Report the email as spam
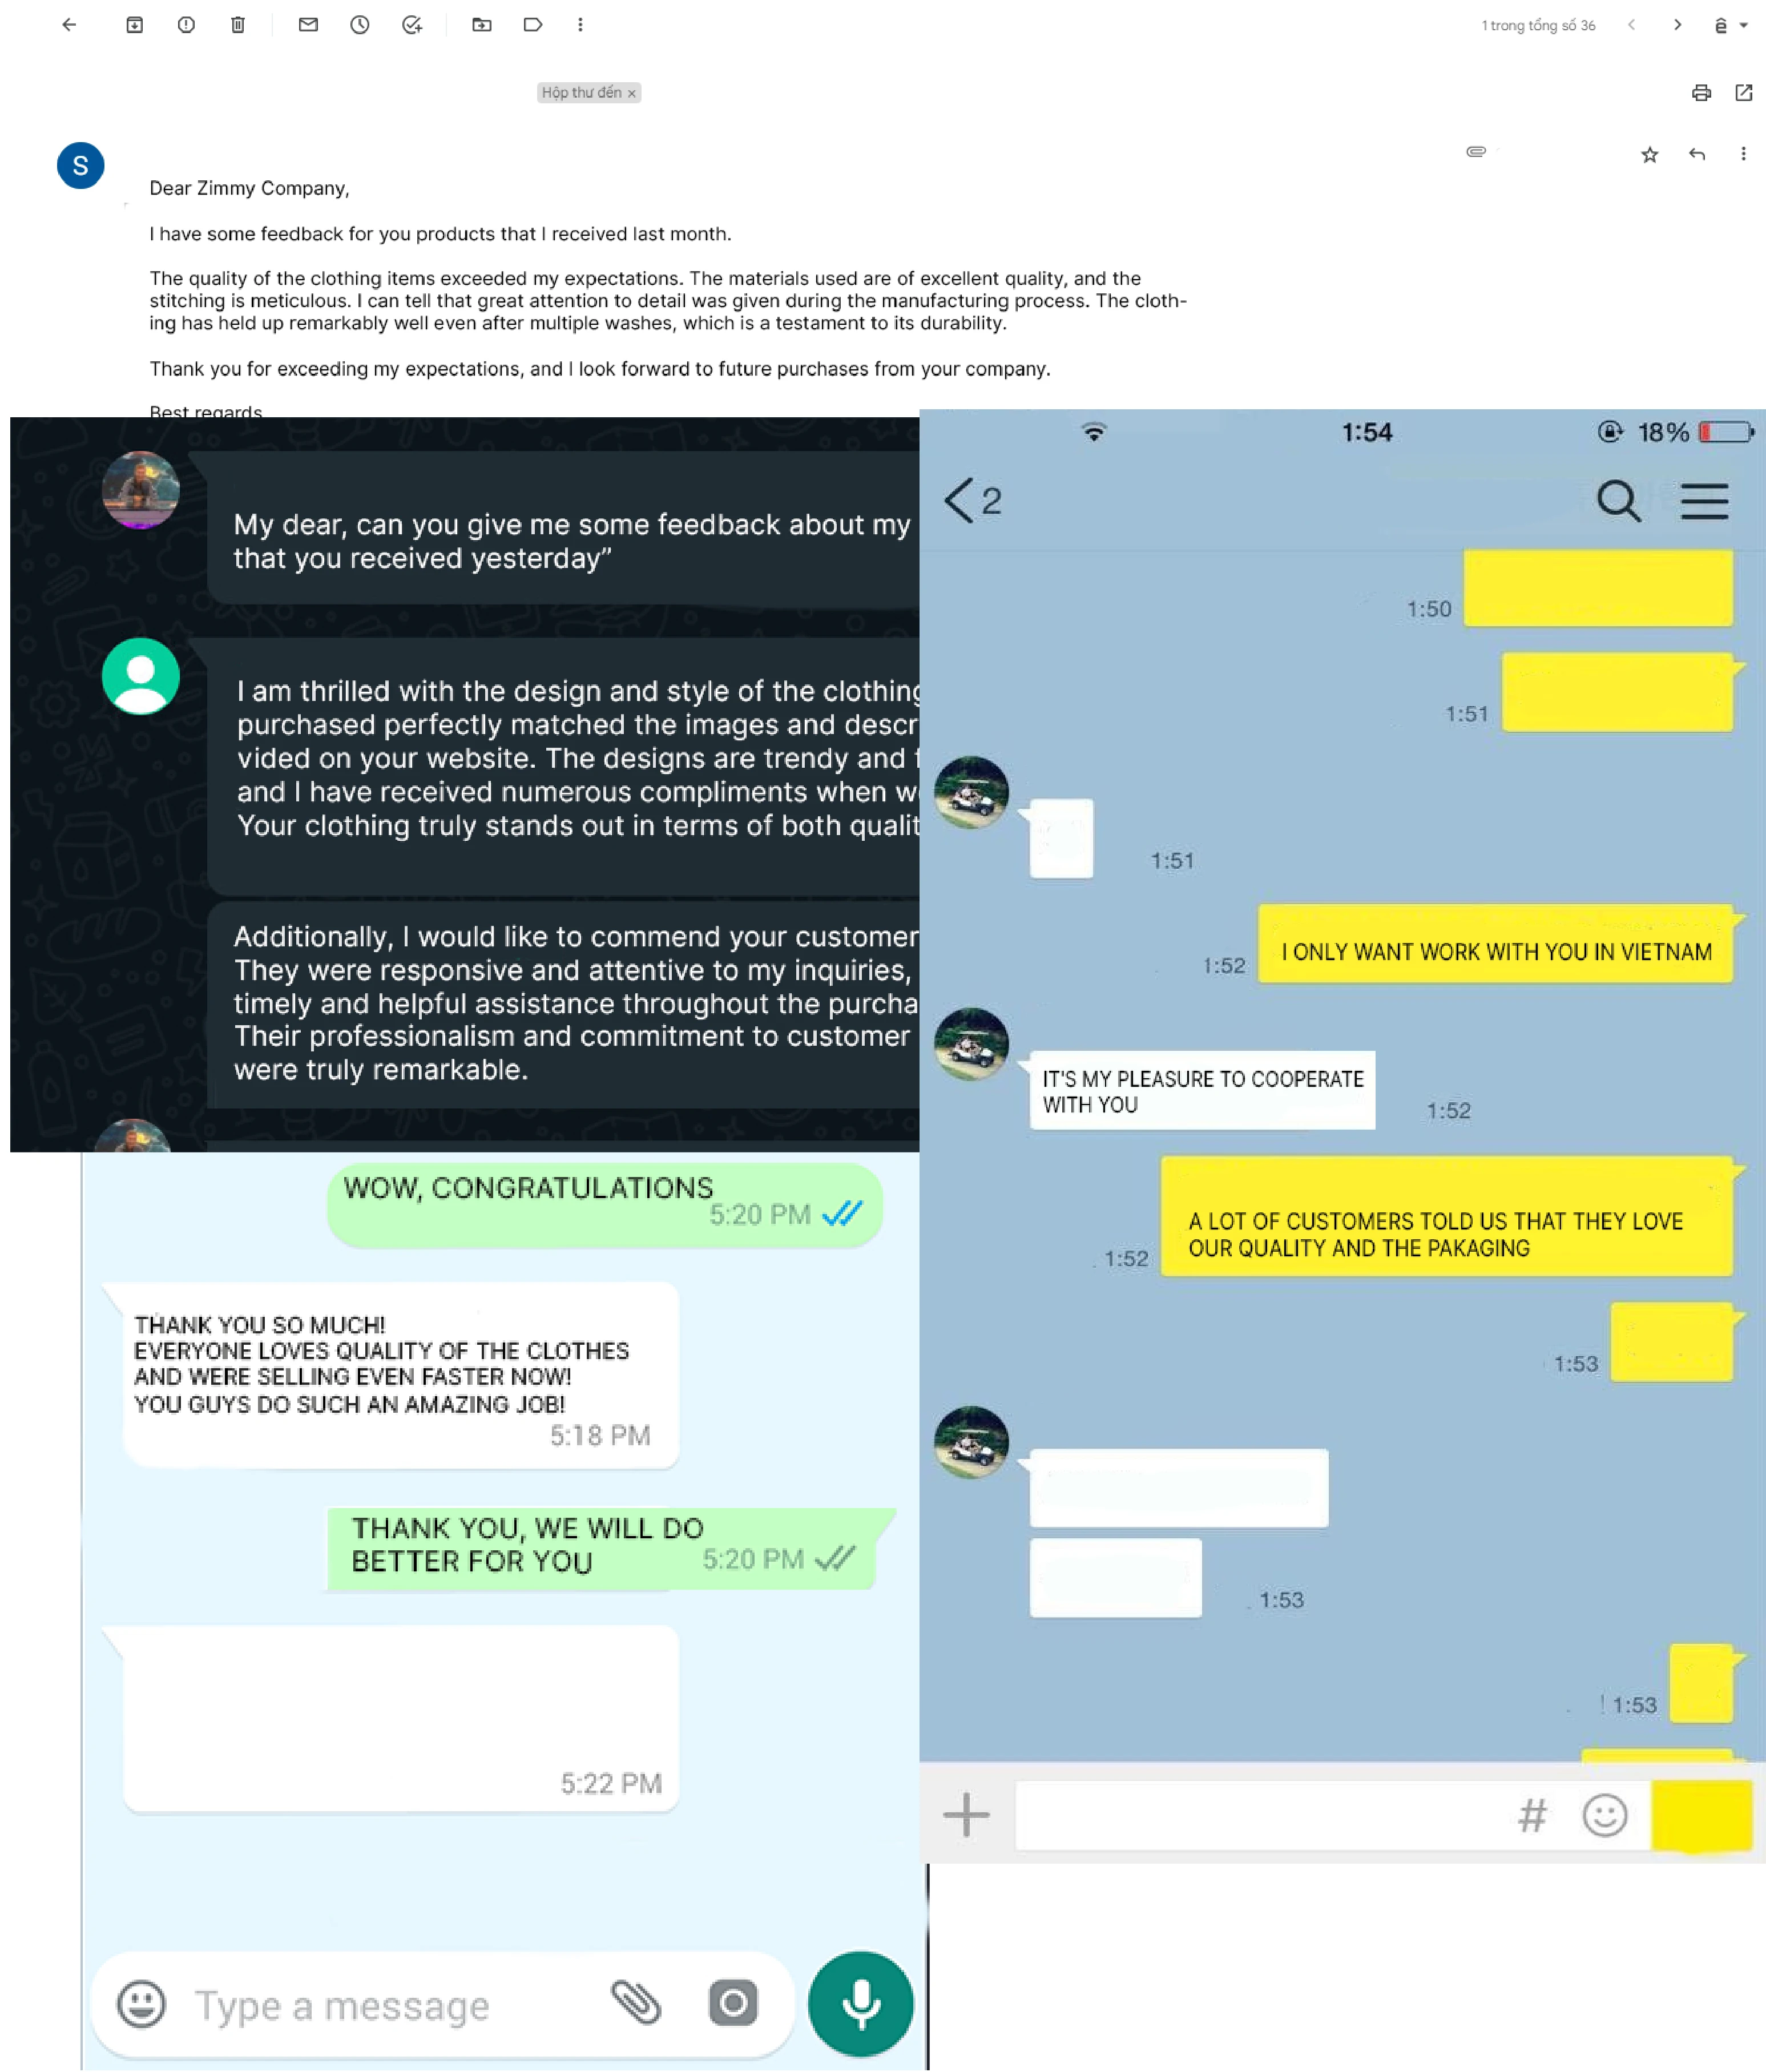 tap(186, 25)
